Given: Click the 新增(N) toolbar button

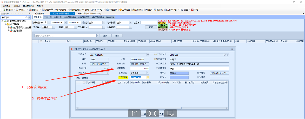Looking at the screenshot, I should click(9, 10).
